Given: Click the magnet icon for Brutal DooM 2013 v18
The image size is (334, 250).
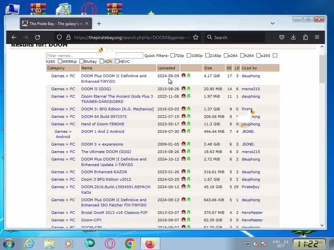Looking at the screenshot, I should (x=183, y=212).
